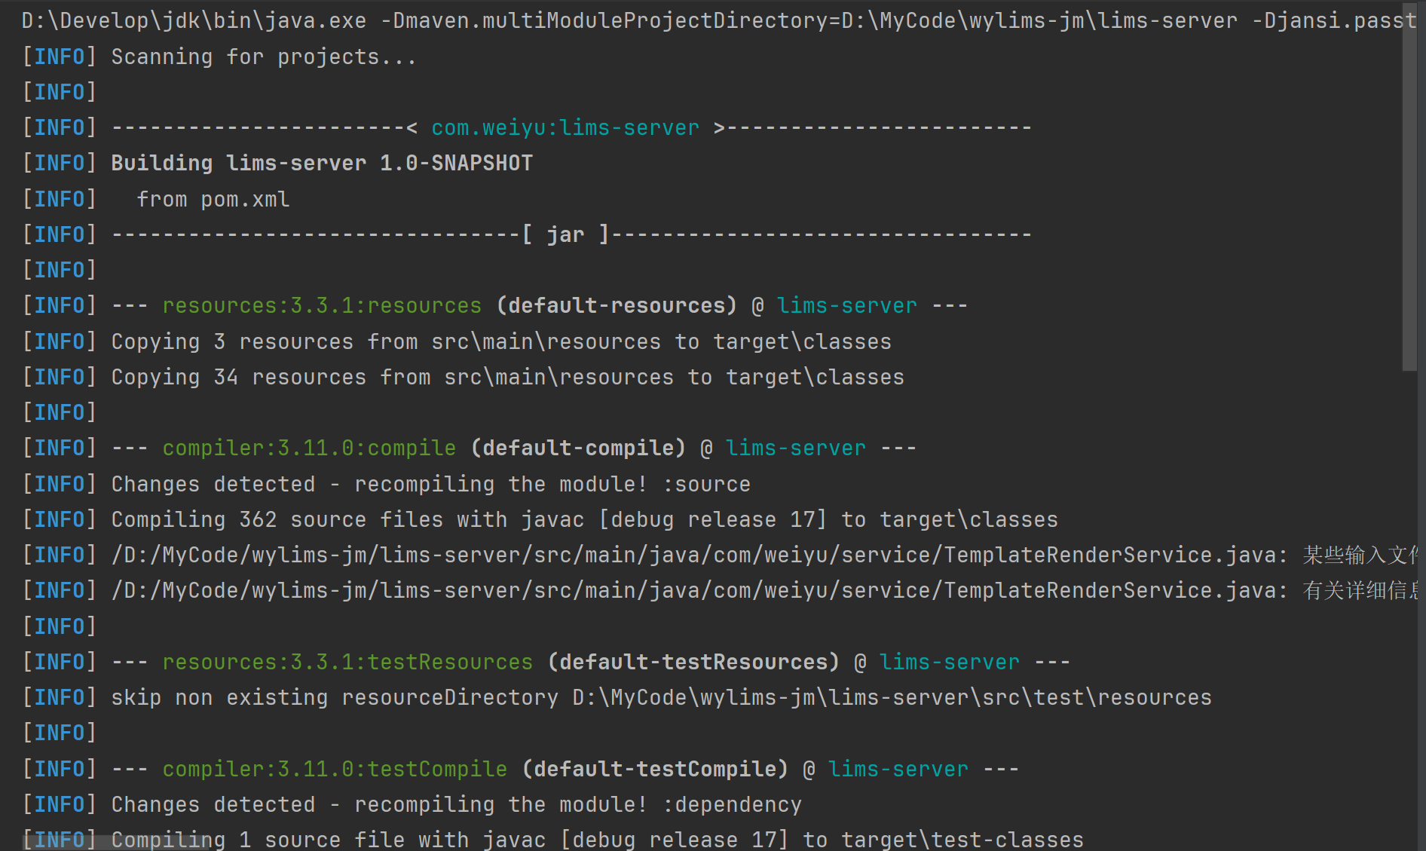The width and height of the screenshot is (1426, 851).
Task: Click the 'com.weiyu:lims-server' artifact text
Action: point(565,128)
